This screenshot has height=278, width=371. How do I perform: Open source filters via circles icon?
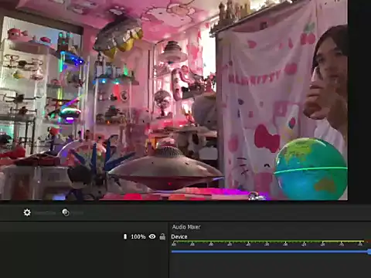click(x=66, y=212)
